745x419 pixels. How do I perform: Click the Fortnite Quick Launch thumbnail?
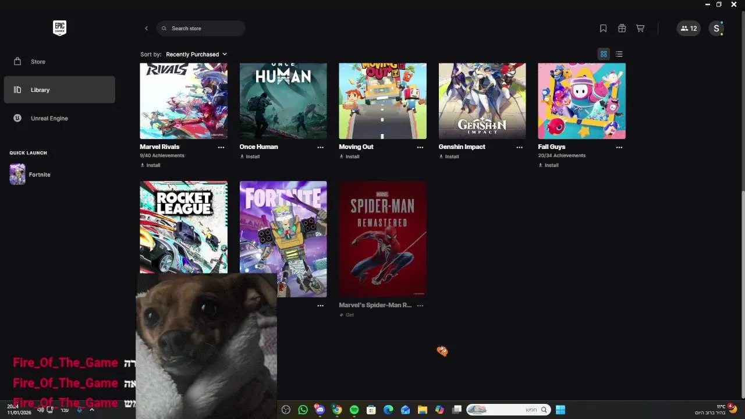coord(17,174)
